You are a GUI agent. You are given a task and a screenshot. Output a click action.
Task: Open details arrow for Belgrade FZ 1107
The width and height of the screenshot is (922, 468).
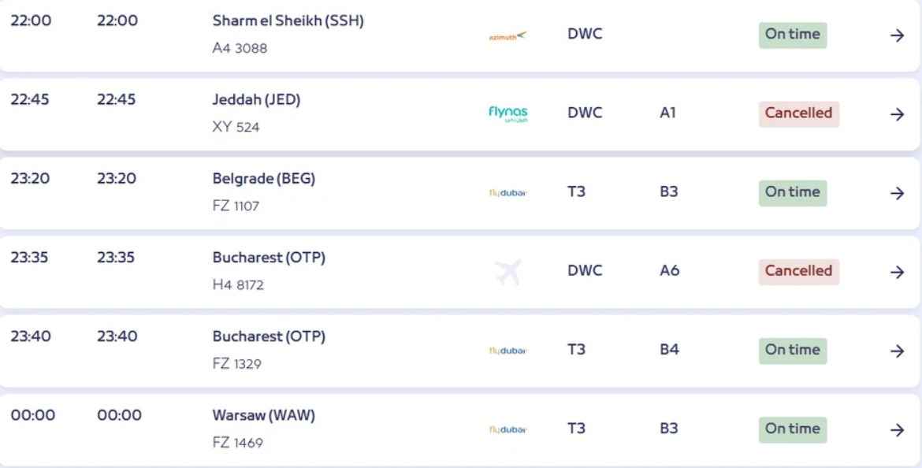(897, 193)
